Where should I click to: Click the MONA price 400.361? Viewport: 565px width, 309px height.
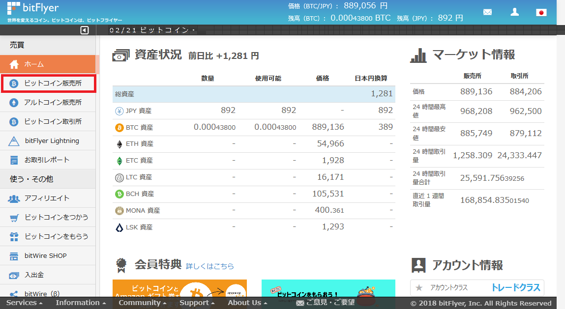coord(329,210)
